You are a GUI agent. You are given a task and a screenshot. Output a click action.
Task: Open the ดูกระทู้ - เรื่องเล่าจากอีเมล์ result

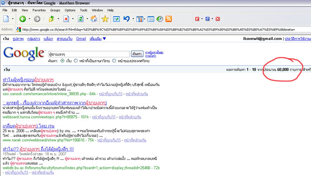tap(55, 103)
